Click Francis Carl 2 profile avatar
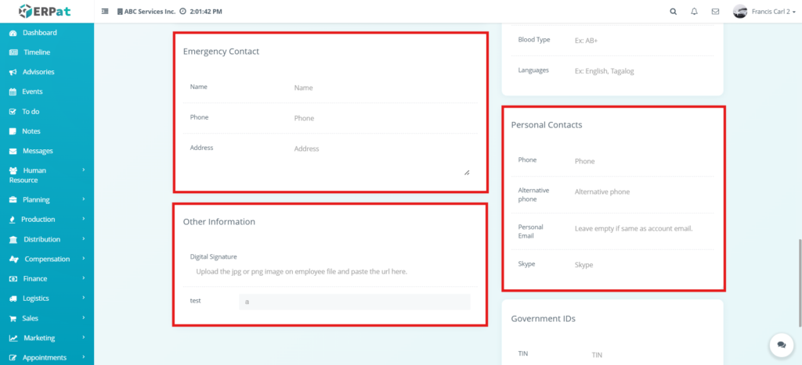The width and height of the screenshot is (802, 365). [740, 12]
